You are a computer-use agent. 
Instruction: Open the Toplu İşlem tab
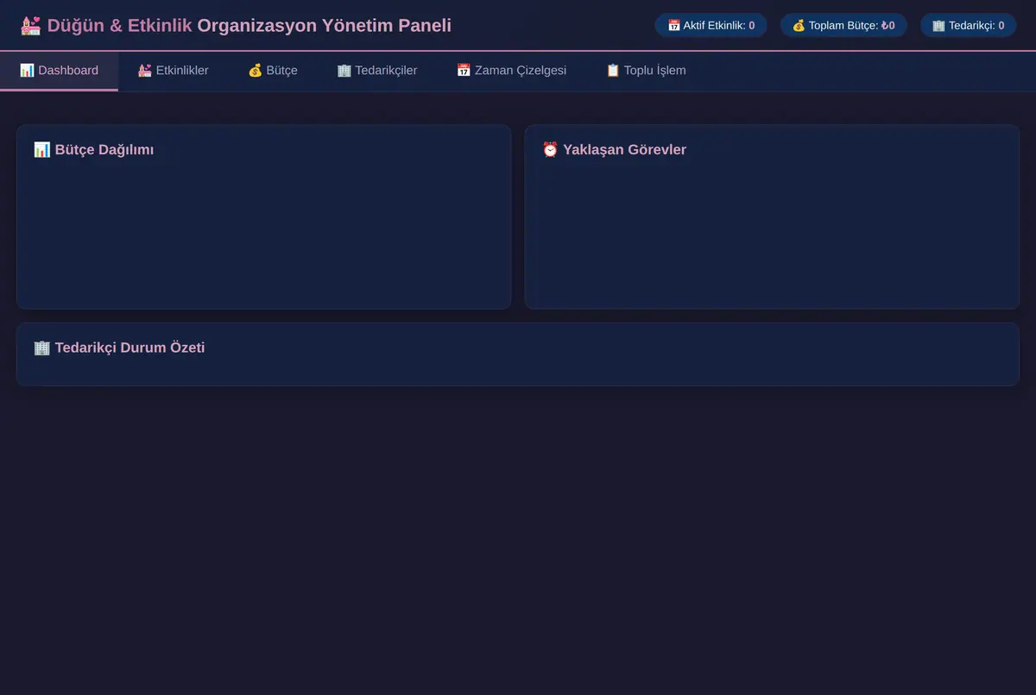[647, 71]
